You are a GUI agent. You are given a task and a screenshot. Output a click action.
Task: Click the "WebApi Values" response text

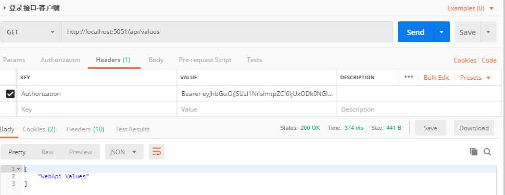point(63,176)
